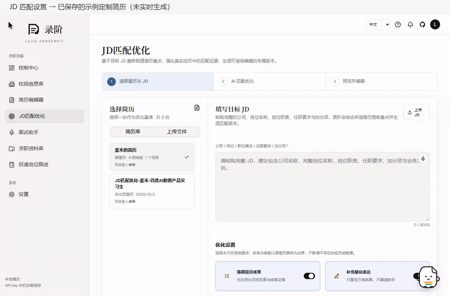Select step 3 预览并编辑
Viewport: 450px width, 296px height.
pos(381,81)
